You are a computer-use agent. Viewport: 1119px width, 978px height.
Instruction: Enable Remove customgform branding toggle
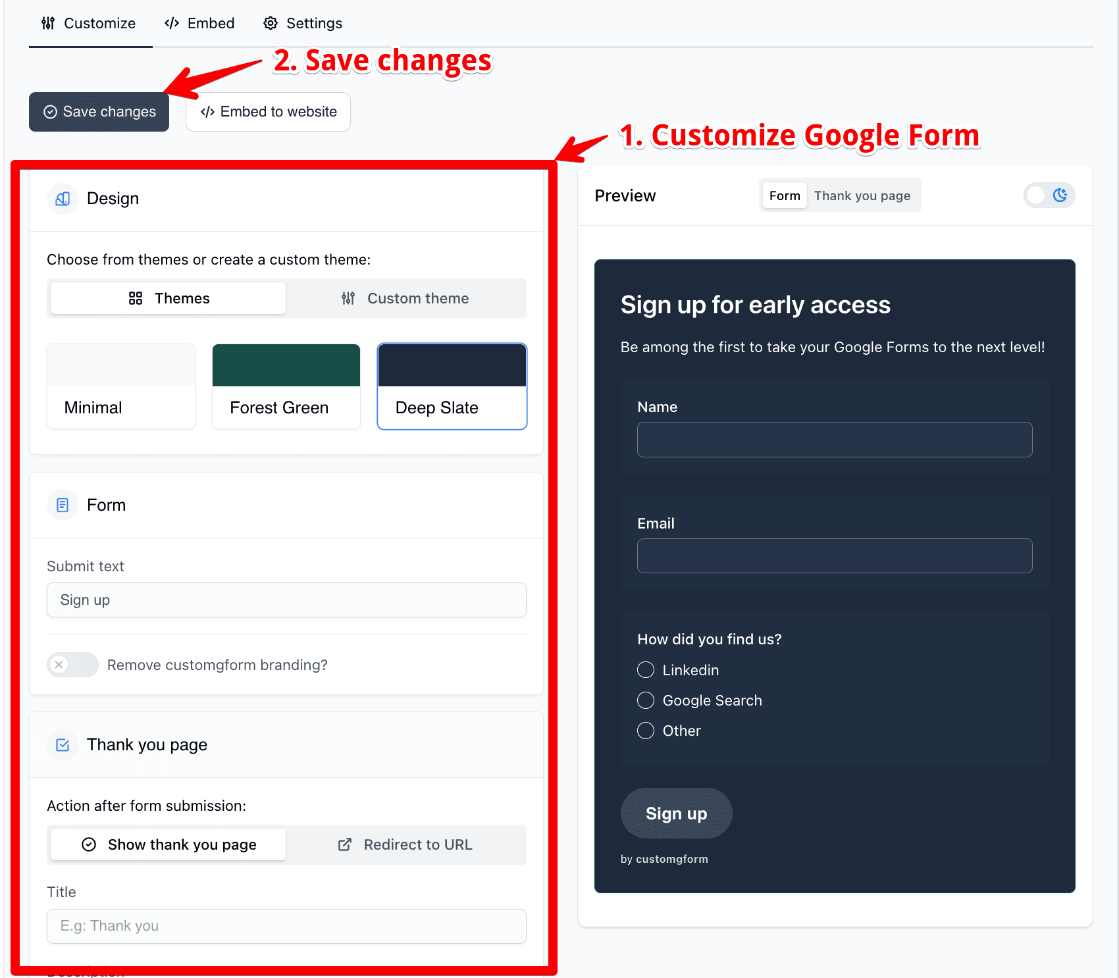point(72,665)
